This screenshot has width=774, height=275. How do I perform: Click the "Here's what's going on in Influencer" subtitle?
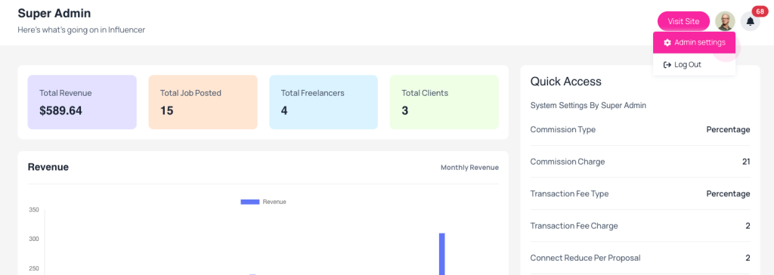[82, 29]
